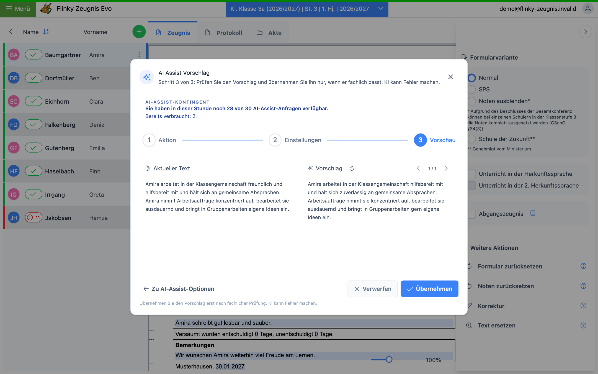Viewport: 598px width, 374px height.
Task: Go to step 2 Einstellungen
Action: pos(295,140)
